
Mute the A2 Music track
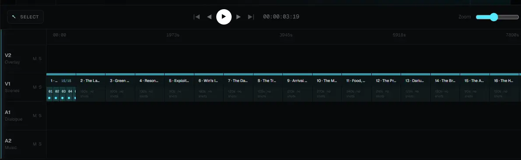point(35,144)
